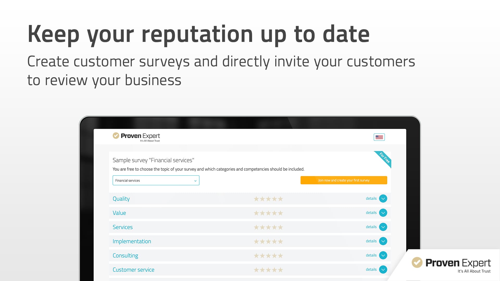Click the US flag language icon
Screen dimensions: 500x281
[379, 137]
